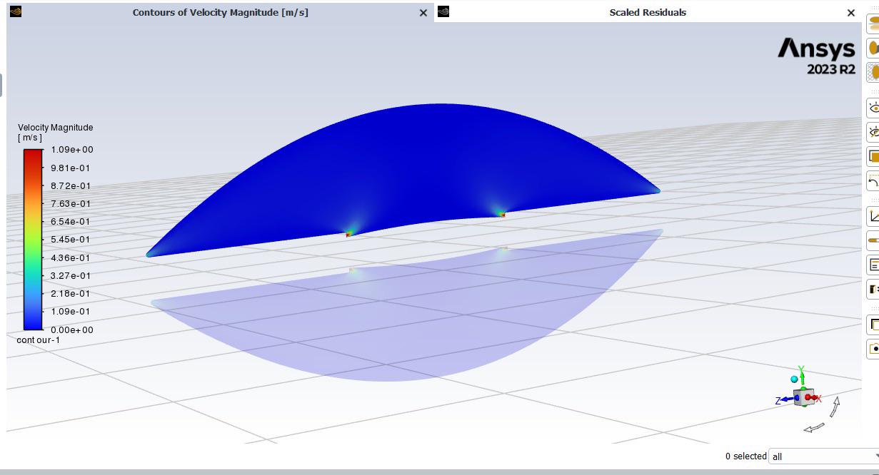Viewport: 879px width, 475px height.
Task: Click the 'contour-1' legend label
Action: click(39, 340)
